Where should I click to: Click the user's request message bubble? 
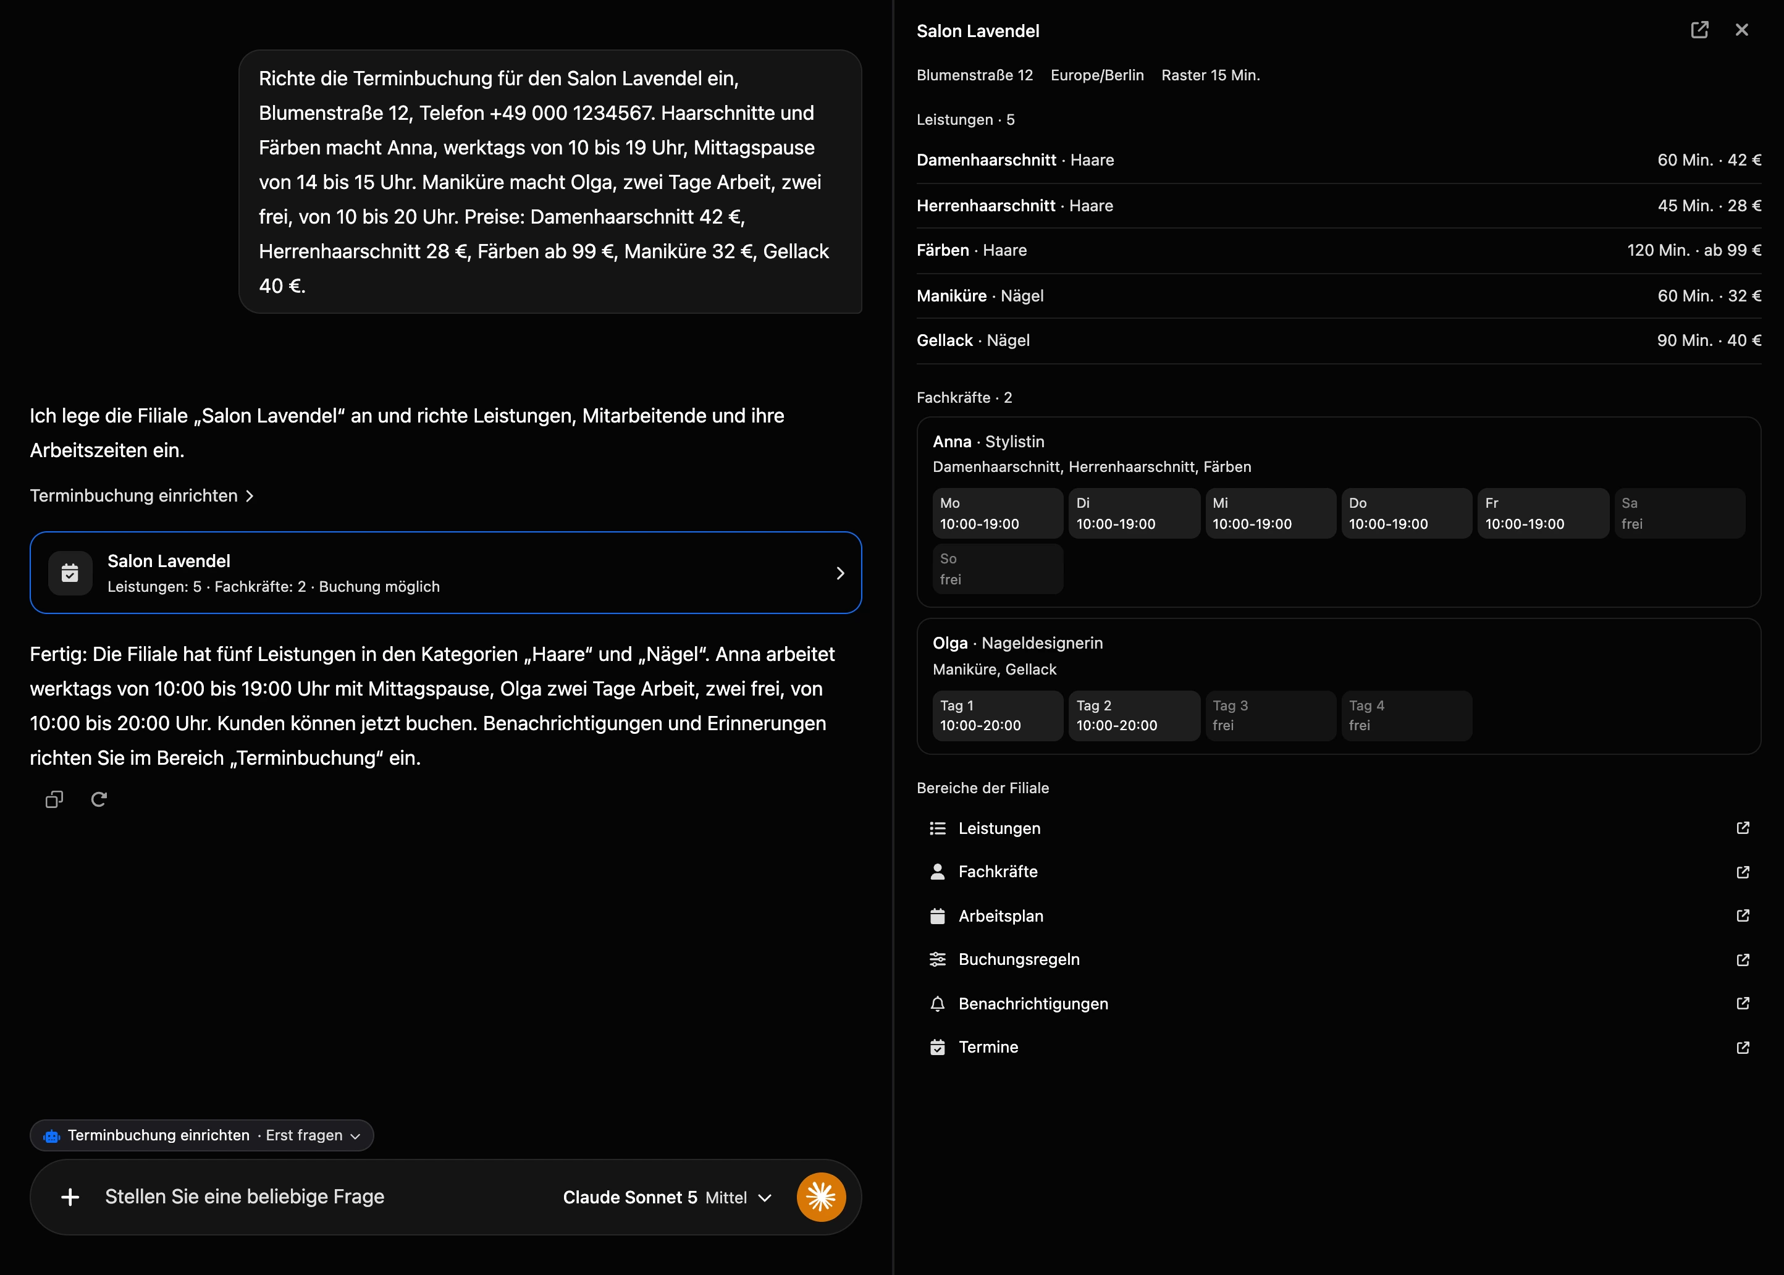[x=550, y=182]
